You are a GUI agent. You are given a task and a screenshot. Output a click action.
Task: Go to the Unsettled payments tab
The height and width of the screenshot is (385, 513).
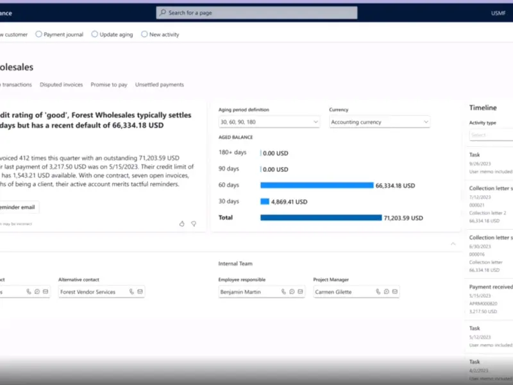click(159, 85)
